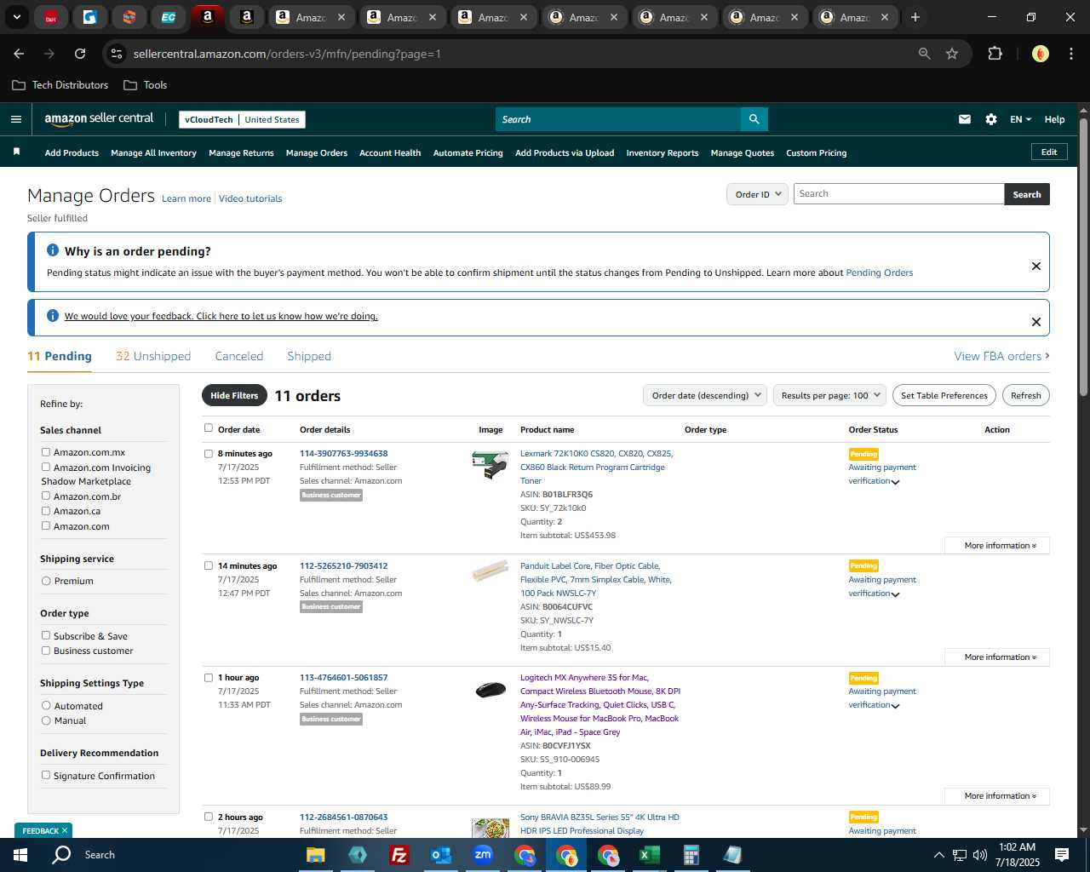Open the View FBA orders link
The image size is (1090, 872).
click(x=1001, y=356)
